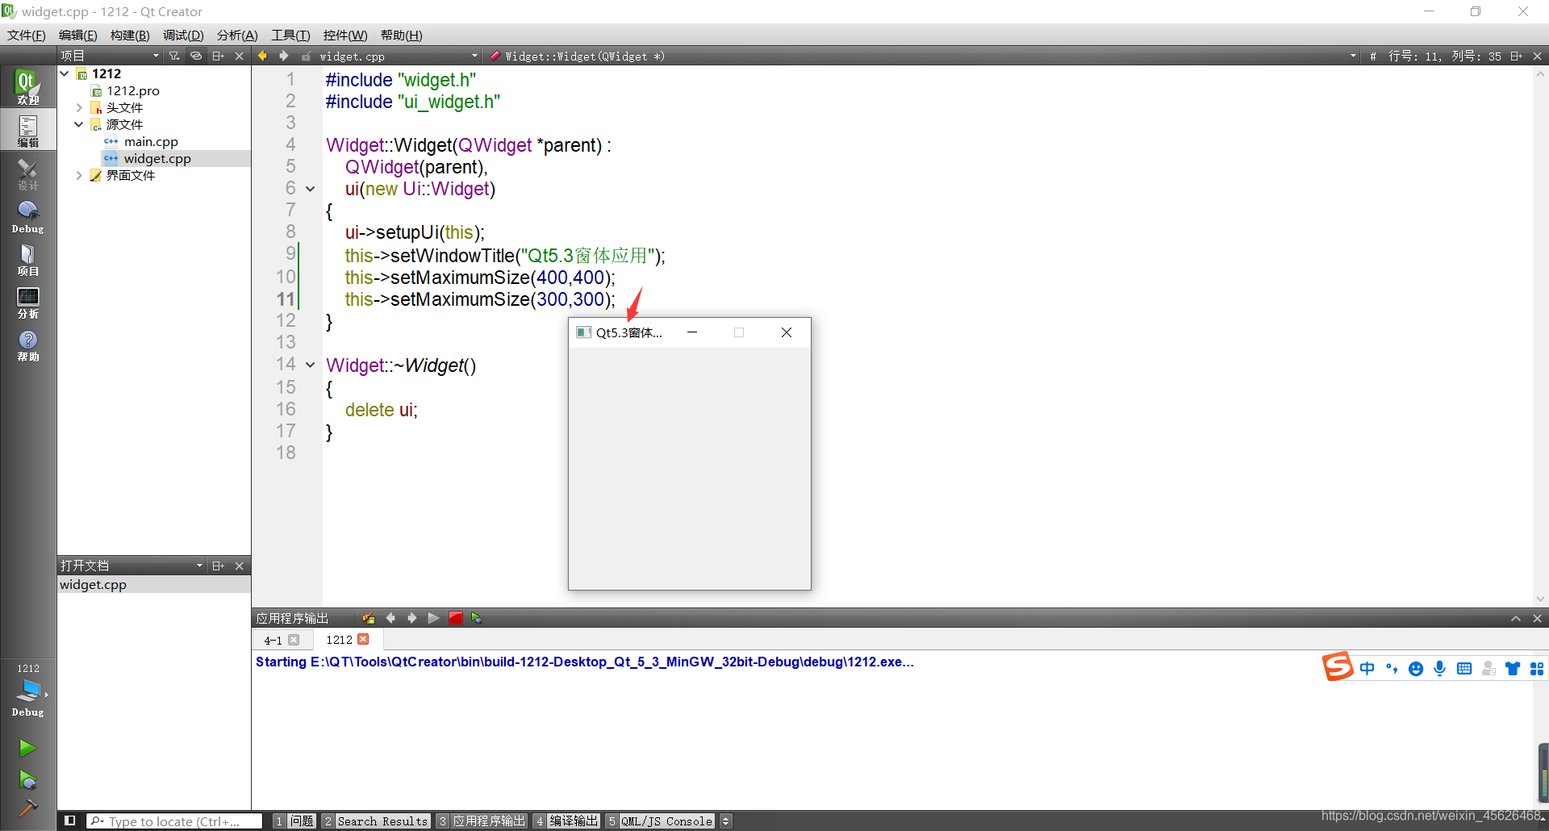Build the project with the hammer icon
The image size is (1549, 831).
[27, 808]
